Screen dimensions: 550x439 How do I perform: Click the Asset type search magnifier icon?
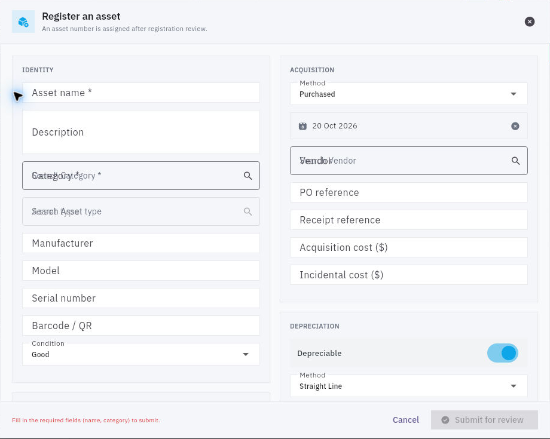click(247, 211)
